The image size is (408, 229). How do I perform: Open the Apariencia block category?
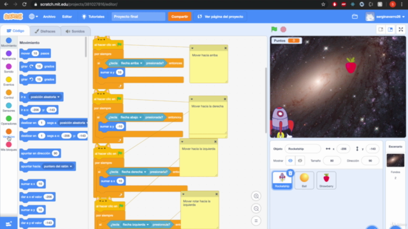pyautogui.click(x=8, y=55)
